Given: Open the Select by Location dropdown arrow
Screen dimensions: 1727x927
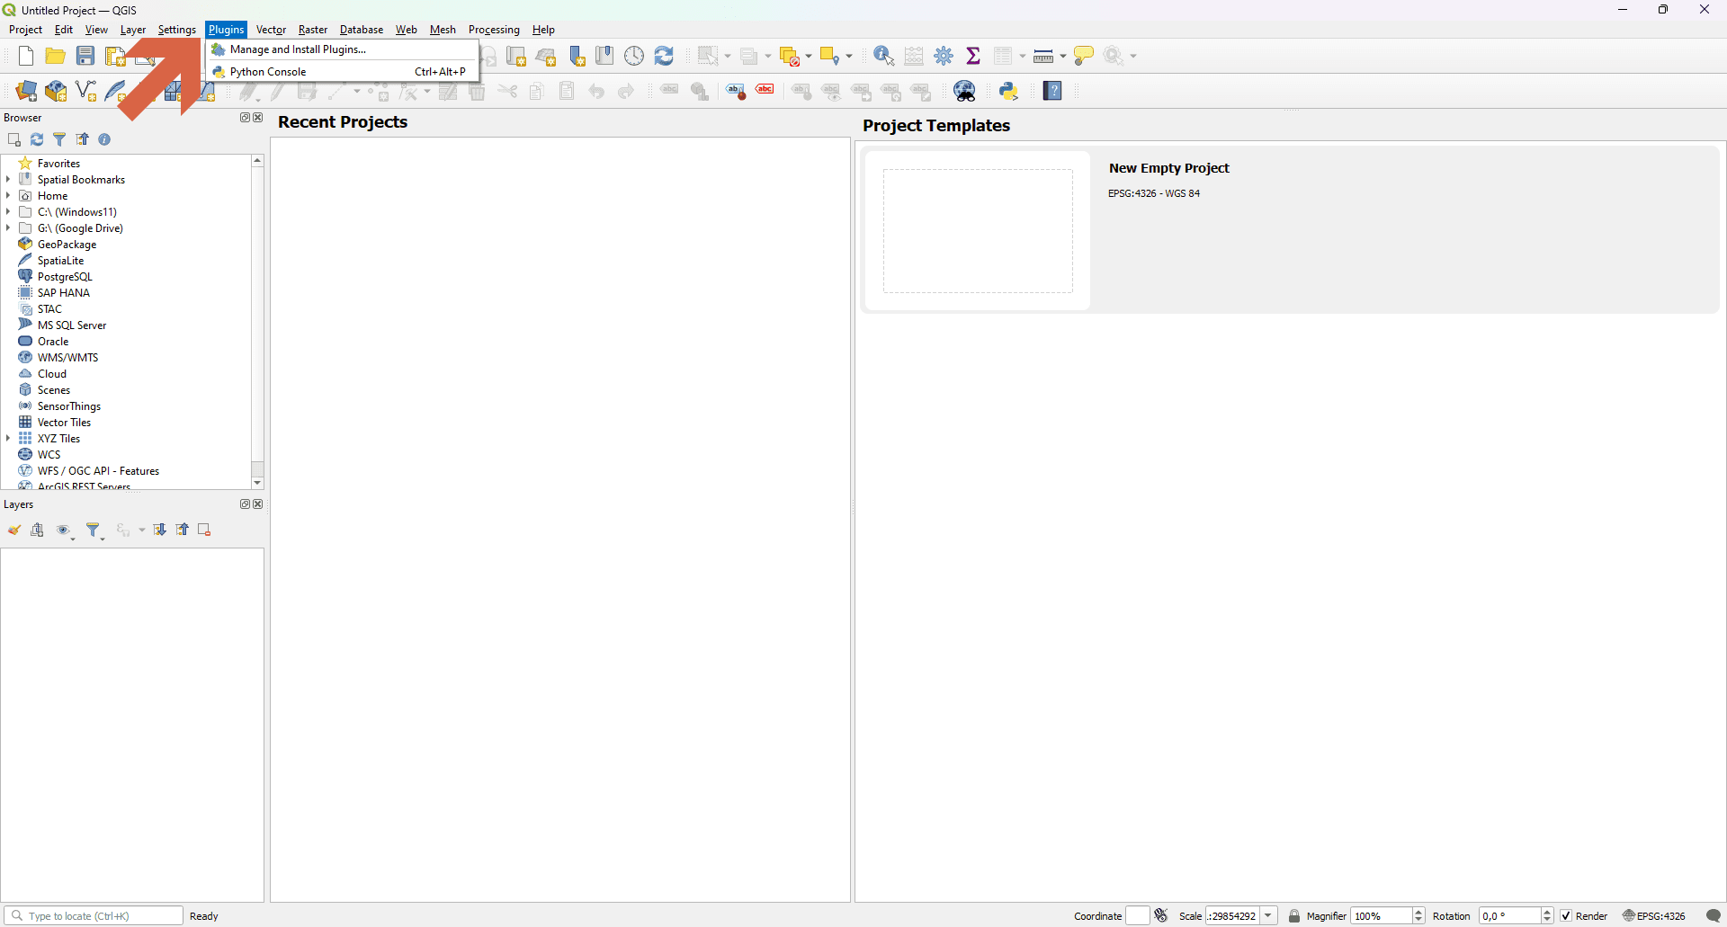Looking at the screenshot, I should [x=849, y=56].
